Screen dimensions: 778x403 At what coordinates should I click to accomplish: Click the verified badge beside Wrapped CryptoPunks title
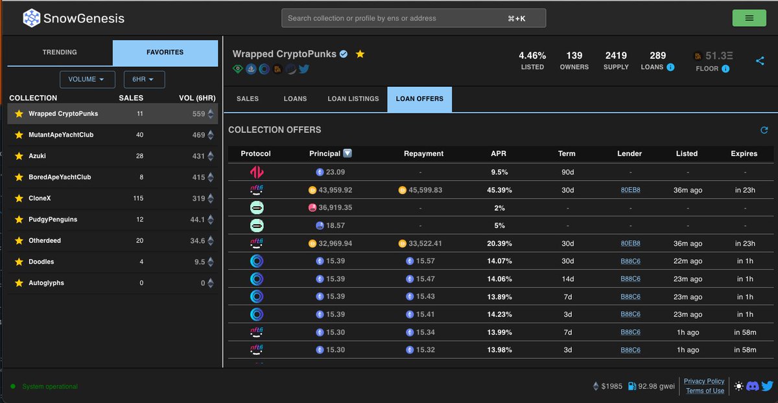click(344, 54)
